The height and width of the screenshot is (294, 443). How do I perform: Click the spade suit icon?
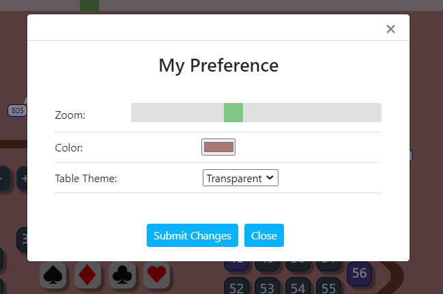click(x=53, y=274)
